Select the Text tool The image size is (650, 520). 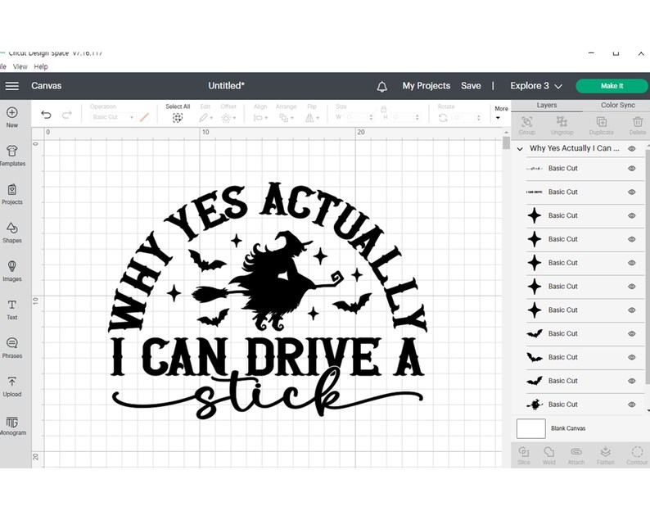pos(12,310)
